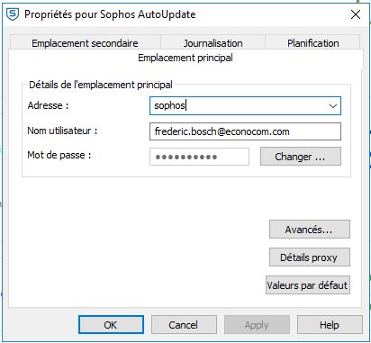
Task: Click the Nom utilisateur input field
Action: (245, 131)
